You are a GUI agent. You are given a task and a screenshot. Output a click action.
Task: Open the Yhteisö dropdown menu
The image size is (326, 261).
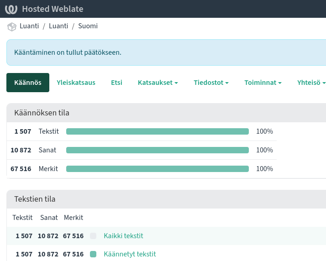point(311,83)
